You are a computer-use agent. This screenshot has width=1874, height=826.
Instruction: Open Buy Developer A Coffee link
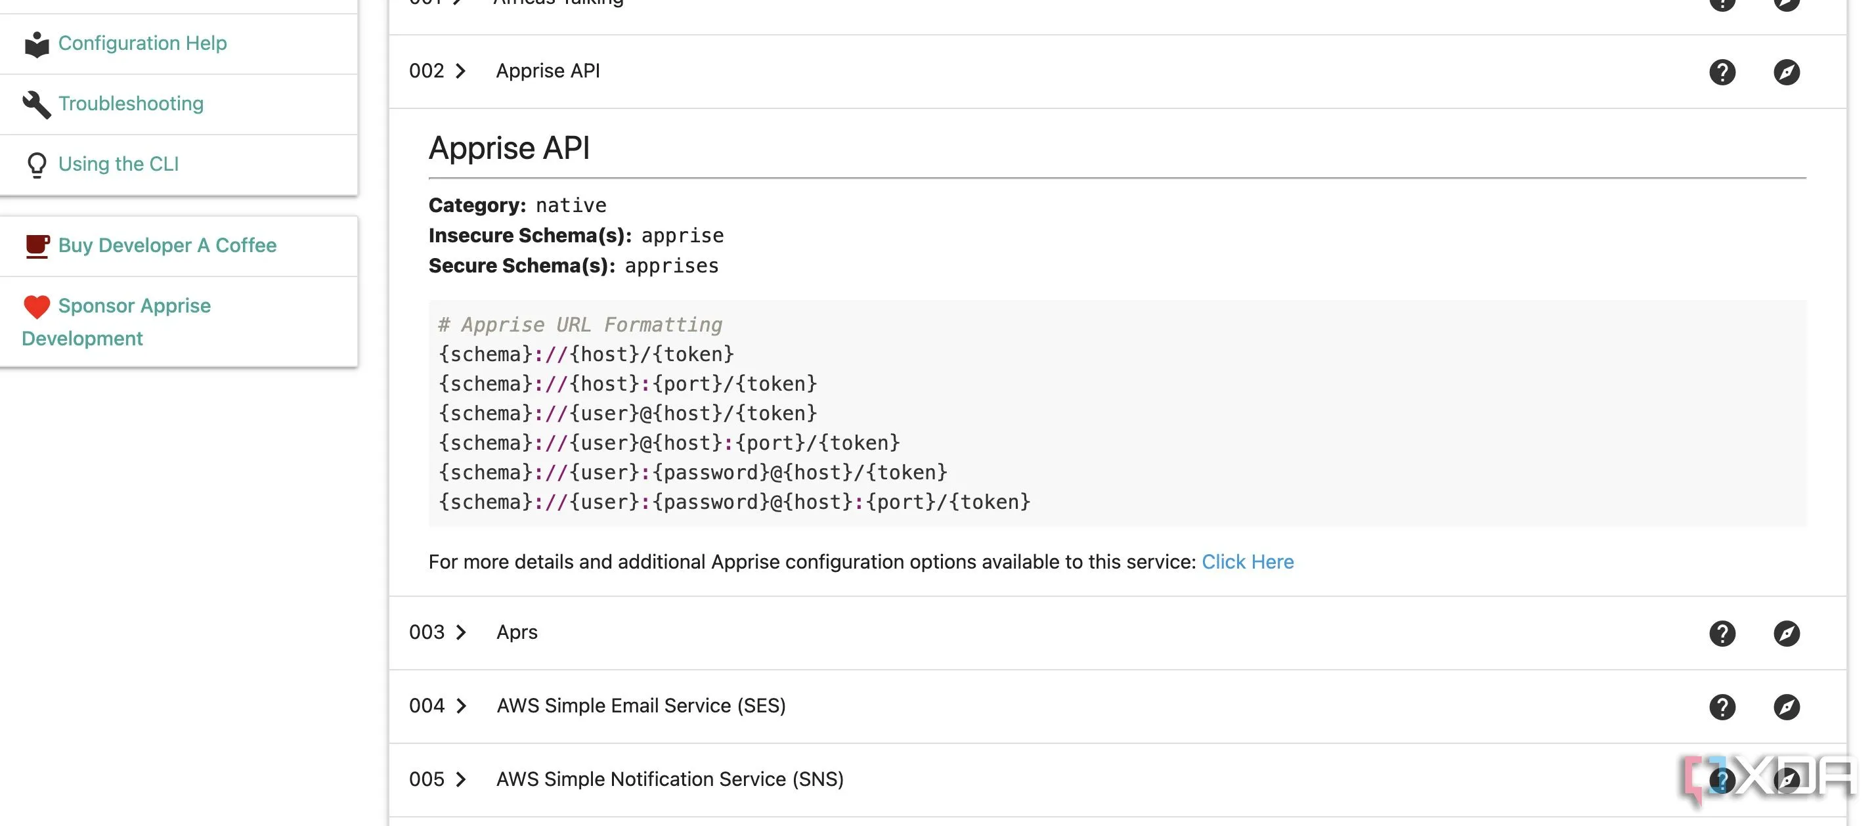pos(167,246)
